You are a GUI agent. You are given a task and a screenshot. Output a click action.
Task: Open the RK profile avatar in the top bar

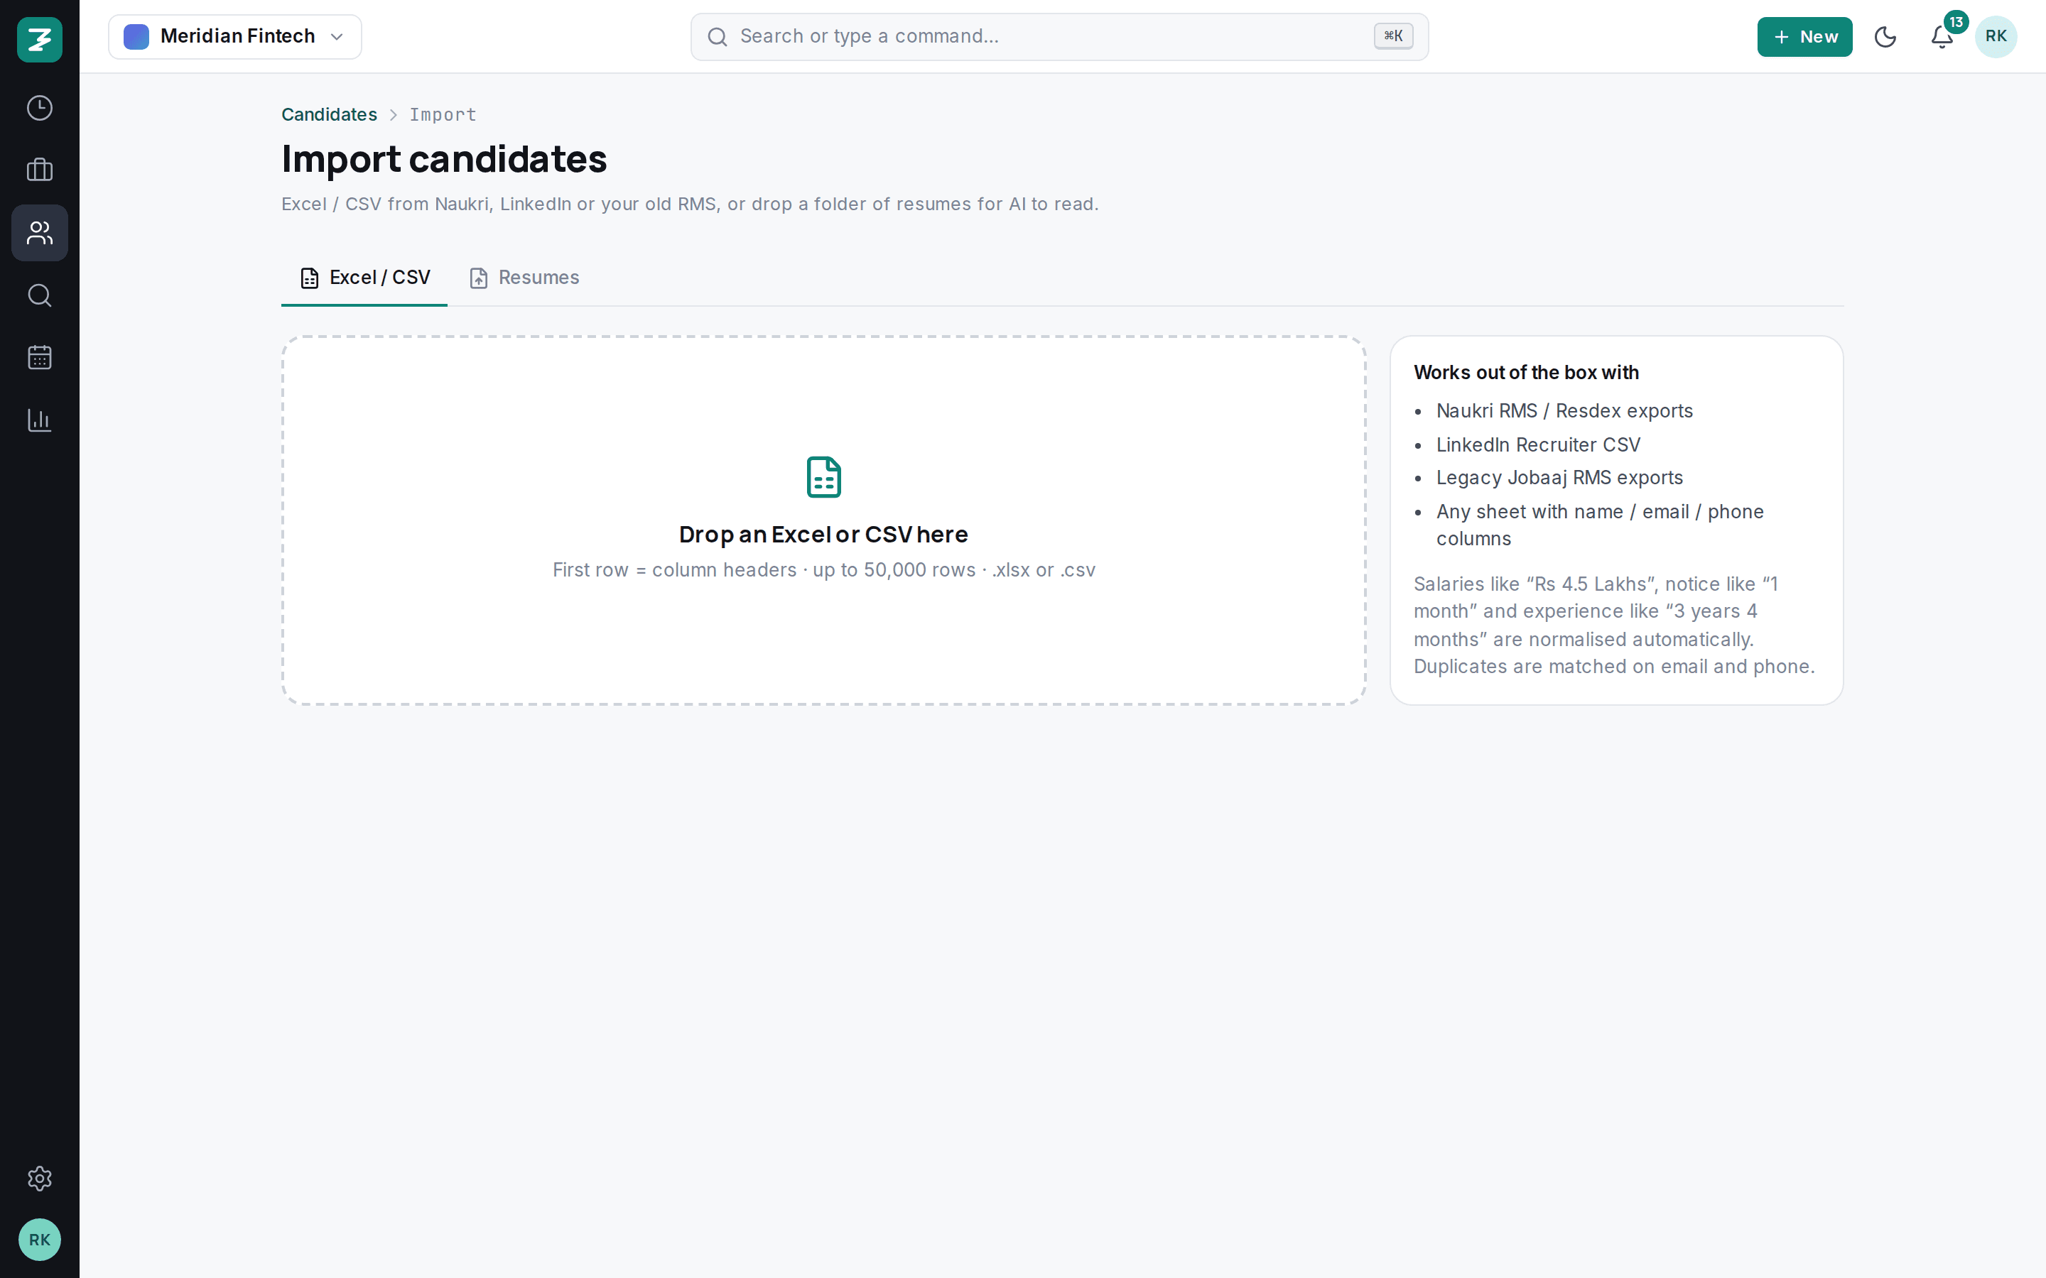click(1996, 37)
